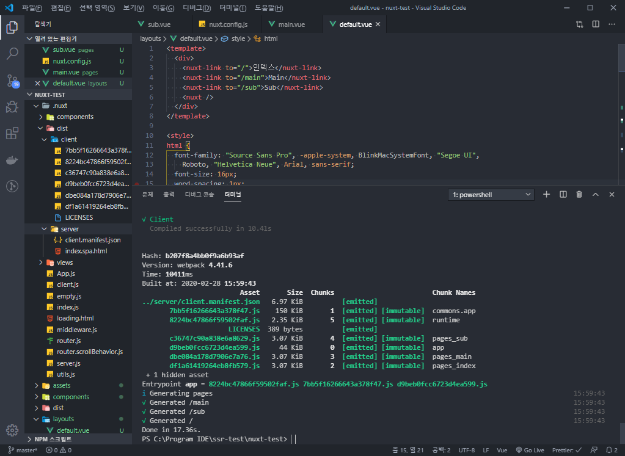The width and height of the screenshot is (625, 456).
Task: Open the terminal selector dropdown 1: powershell
Action: tap(491, 195)
